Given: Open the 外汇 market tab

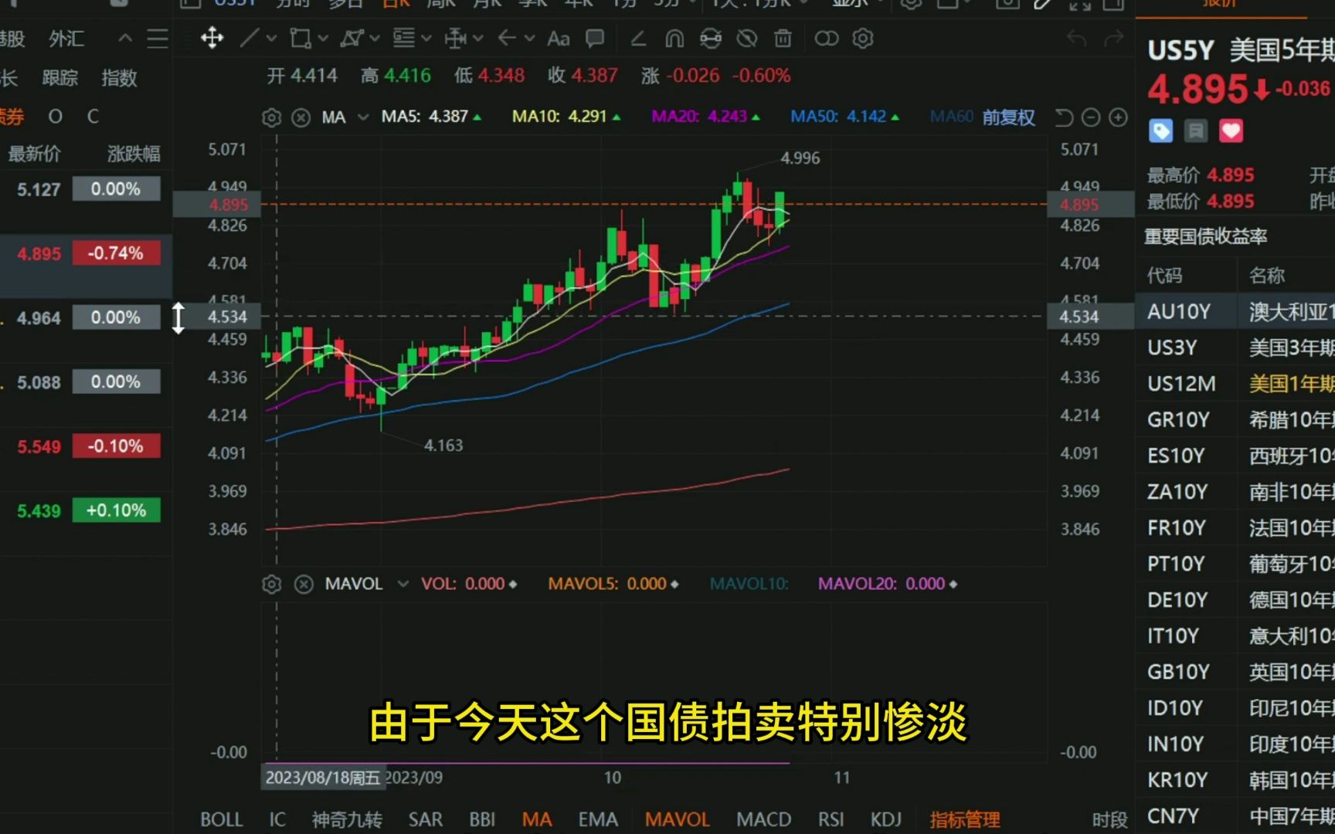Looking at the screenshot, I should (x=66, y=39).
